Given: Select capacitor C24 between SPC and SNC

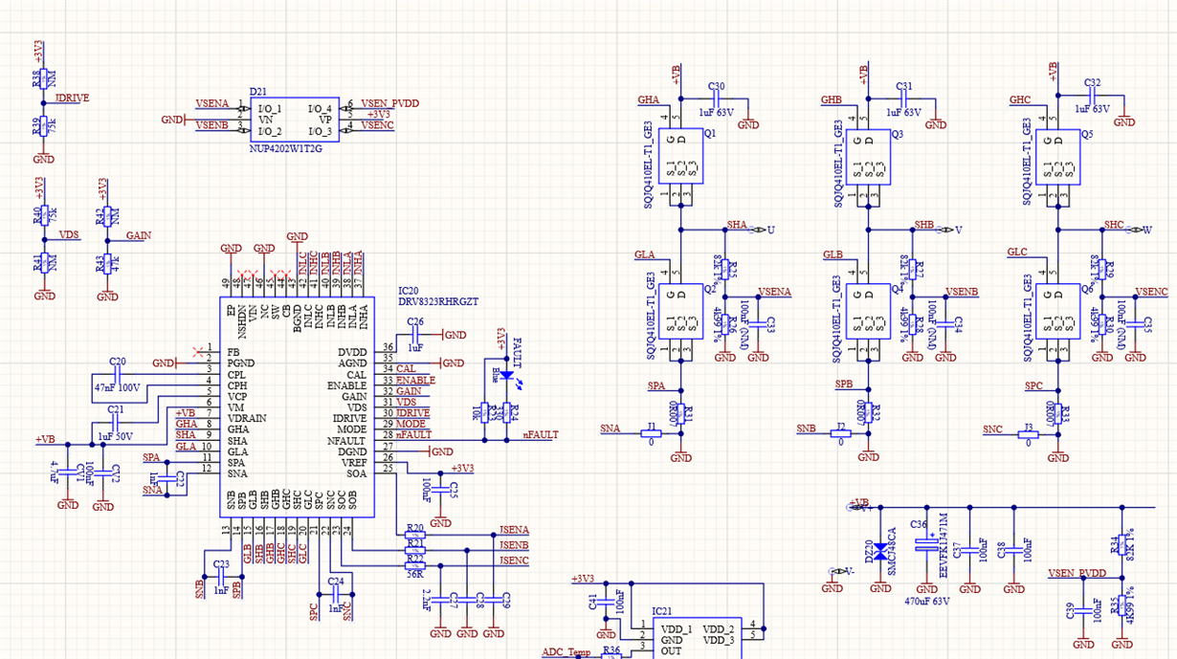Looking at the screenshot, I should pyautogui.click(x=335, y=594).
